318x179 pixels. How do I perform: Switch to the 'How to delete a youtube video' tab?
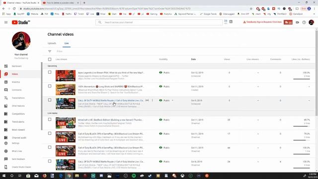pos(60,3)
